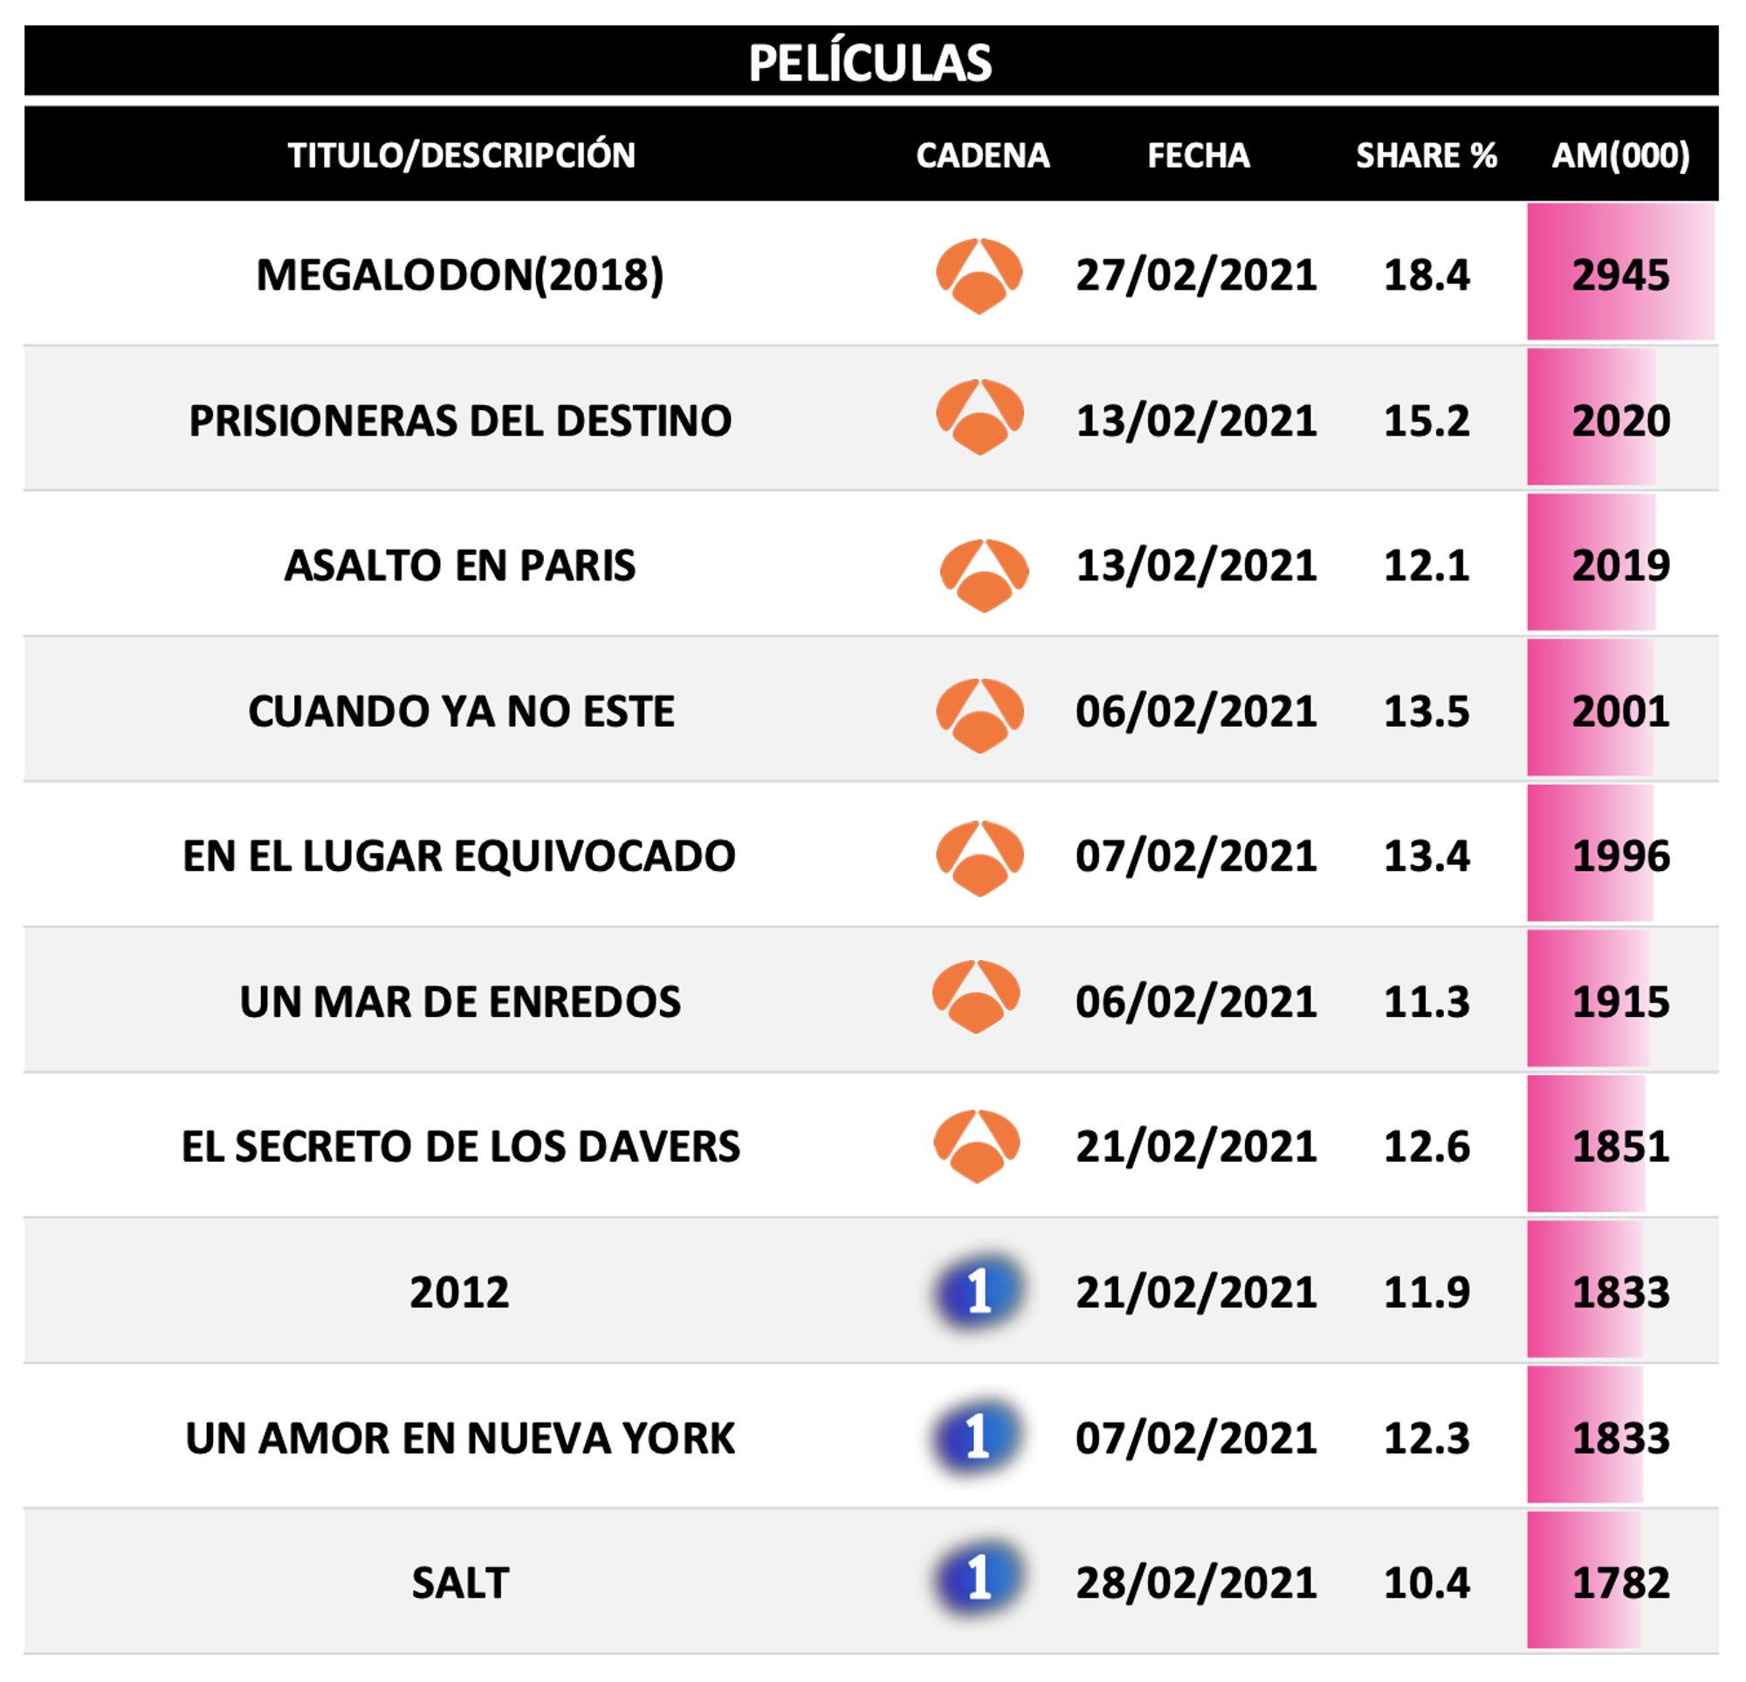Click Antena 3 logo for Prisioneras del Destino
Viewport: 1746px width, 1682px height.
point(978,417)
